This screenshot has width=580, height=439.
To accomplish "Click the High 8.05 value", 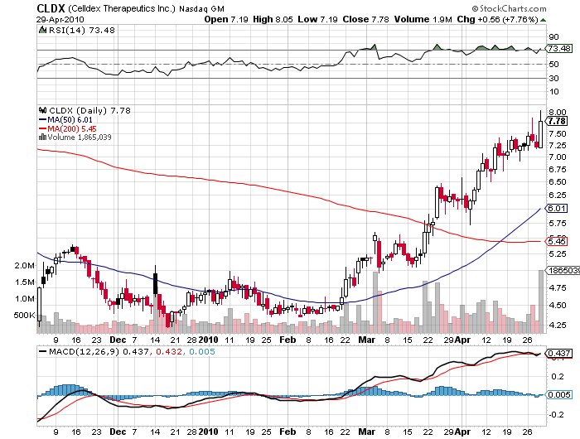I will coord(273,20).
